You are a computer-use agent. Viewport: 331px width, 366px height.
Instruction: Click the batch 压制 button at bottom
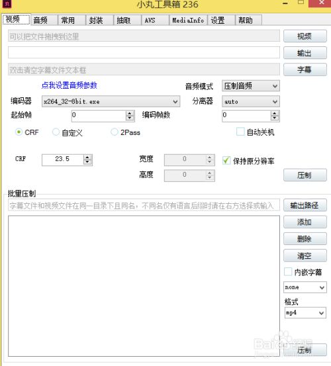[x=305, y=349]
